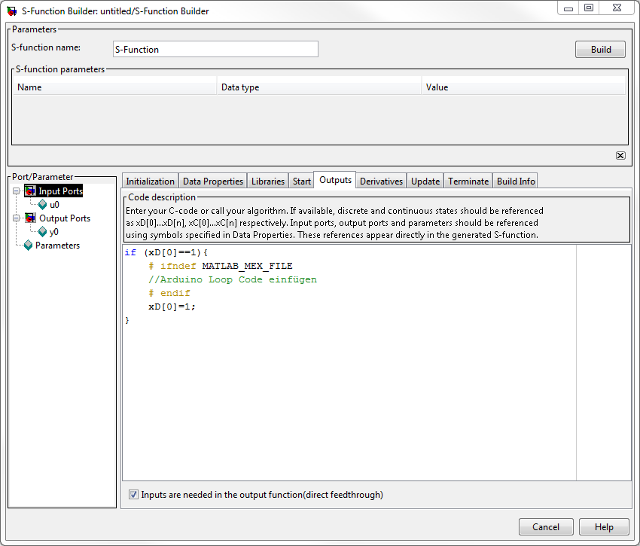Disable the direct feedthrough checkbox
This screenshot has width=640, height=546.
[133, 495]
